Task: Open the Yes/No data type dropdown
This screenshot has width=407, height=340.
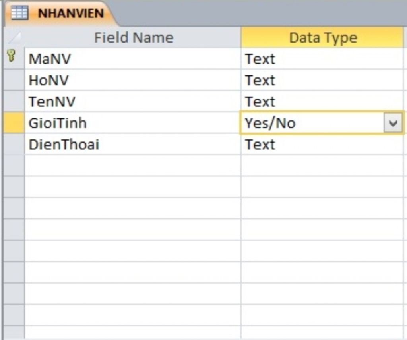Action: (x=393, y=123)
